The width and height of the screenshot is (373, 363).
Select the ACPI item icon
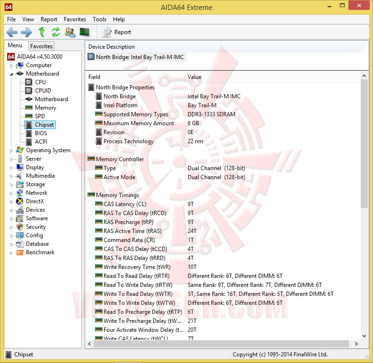(x=29, y=142)
